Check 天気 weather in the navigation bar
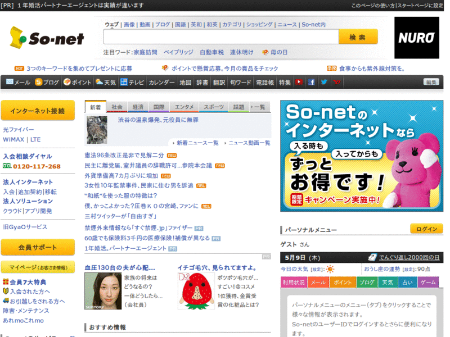The width and height of the screenshot is (450, 337). pos(106,82)
